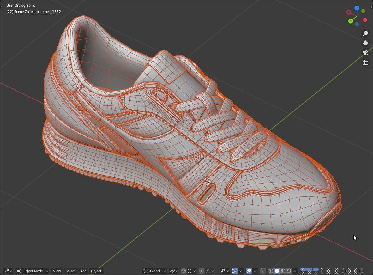Toggle the camera view icon
Image resolution: width=373 pixels, height=275 pixels.
click(x=365, y=53)
